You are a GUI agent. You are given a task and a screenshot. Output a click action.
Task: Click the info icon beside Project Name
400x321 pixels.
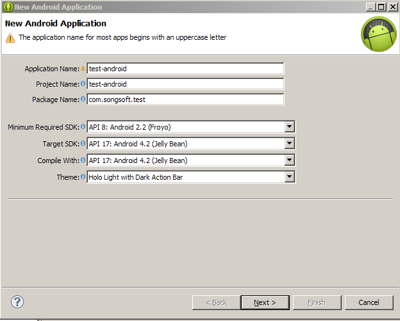[83, 83]
